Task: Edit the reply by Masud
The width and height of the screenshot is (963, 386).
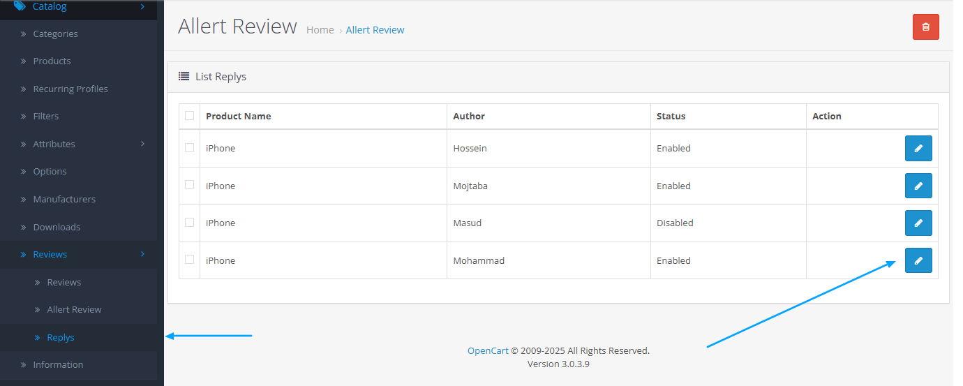Action: [918, 223]
